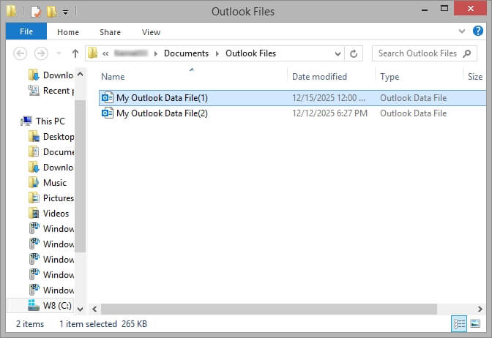Open Desktop in navigation pane

tap(51, 137)
